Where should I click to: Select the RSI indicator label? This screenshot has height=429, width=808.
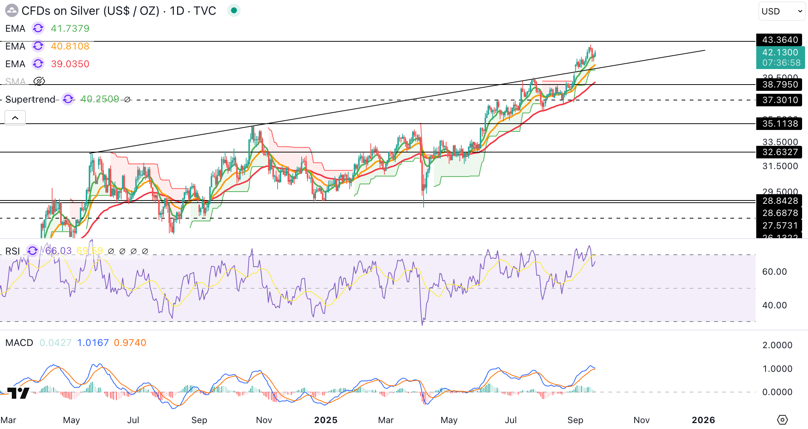[x=13, y=251]
